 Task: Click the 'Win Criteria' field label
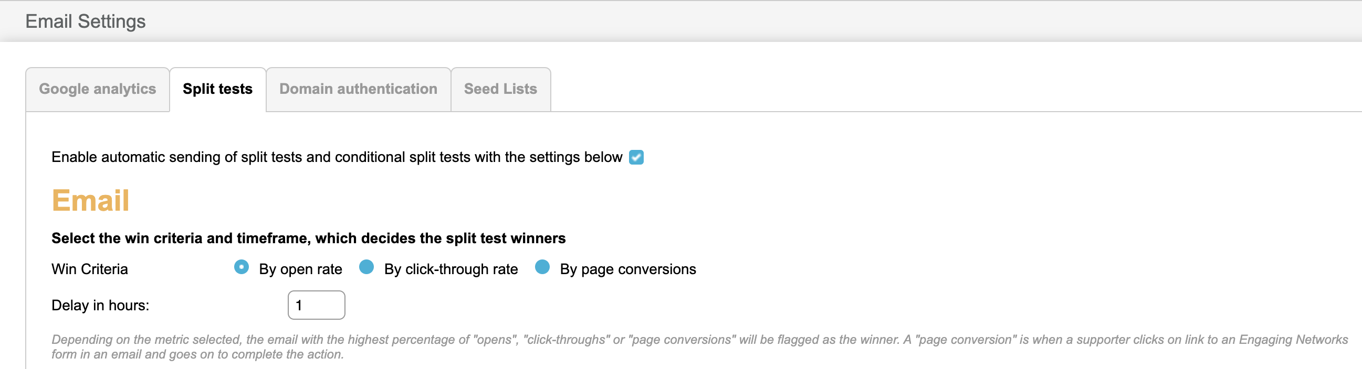pyautogui.click(x=89, y=269)
